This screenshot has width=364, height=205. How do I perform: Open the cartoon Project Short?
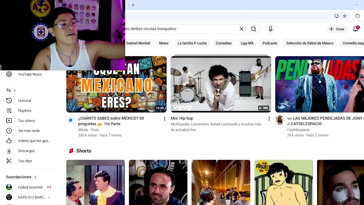[x=284, y=182]
